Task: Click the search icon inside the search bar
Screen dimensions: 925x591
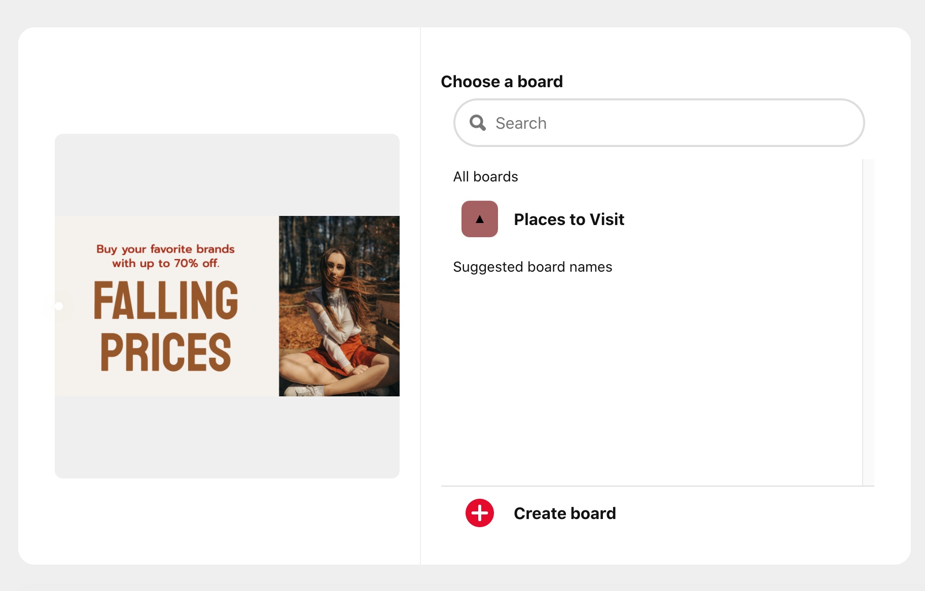Action: click(477, 122)
